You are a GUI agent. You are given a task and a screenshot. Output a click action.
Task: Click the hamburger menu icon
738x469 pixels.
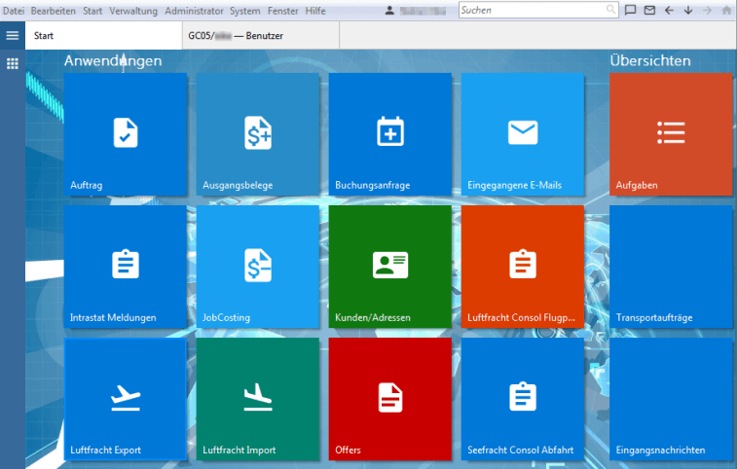[13, 35]
